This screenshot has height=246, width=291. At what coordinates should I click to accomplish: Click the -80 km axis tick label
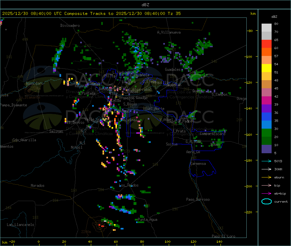click(x=250, y=31)
